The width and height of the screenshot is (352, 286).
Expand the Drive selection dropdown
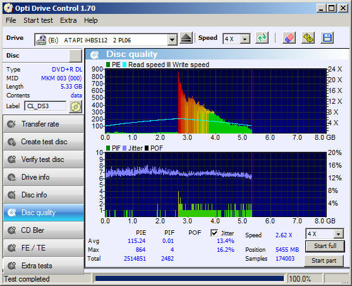[172, 40]
